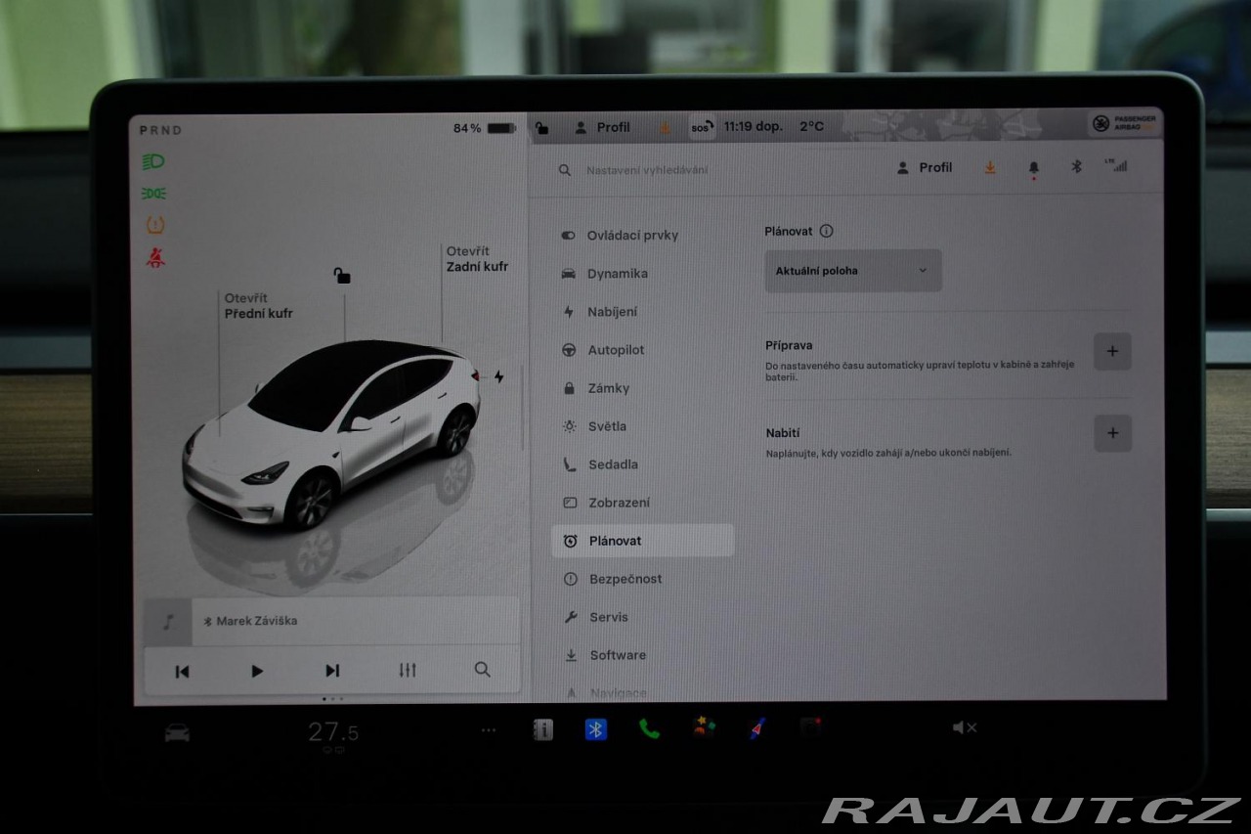Click the info icon beside Plánovat heading

pos(827,232)
